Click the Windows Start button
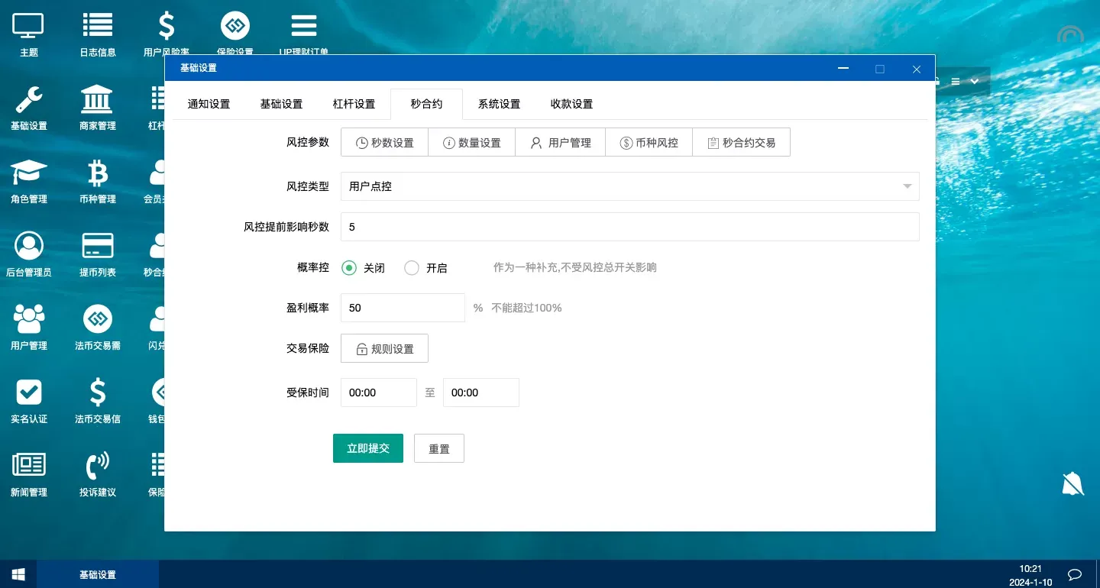This screenshot has height=588, width=1100. coord(18,574)
